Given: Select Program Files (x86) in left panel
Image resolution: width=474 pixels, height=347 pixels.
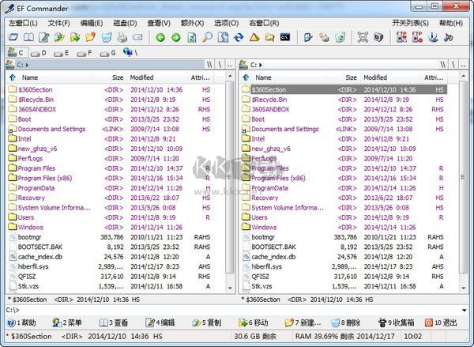Looking at the screenshot, I should click(110, 178).
